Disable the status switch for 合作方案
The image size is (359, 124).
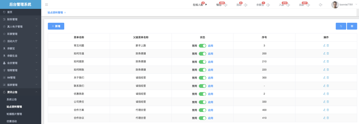pyautogui.click(x=202, y=110)
